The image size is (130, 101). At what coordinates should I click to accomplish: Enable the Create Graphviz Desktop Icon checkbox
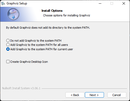tap(8, 62)
